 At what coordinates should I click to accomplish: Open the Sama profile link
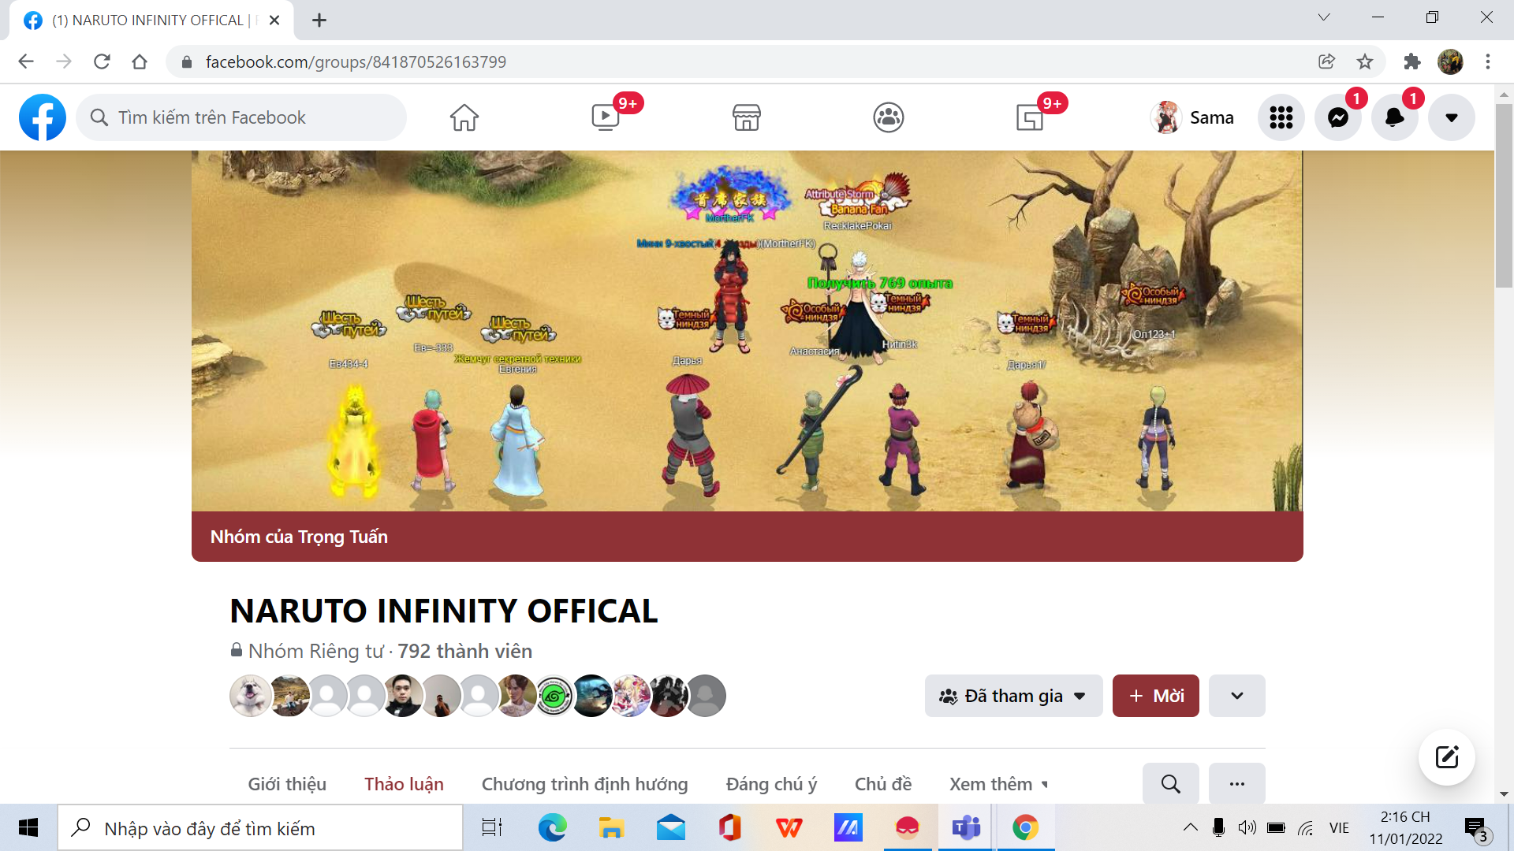[x=1193, y=117]
